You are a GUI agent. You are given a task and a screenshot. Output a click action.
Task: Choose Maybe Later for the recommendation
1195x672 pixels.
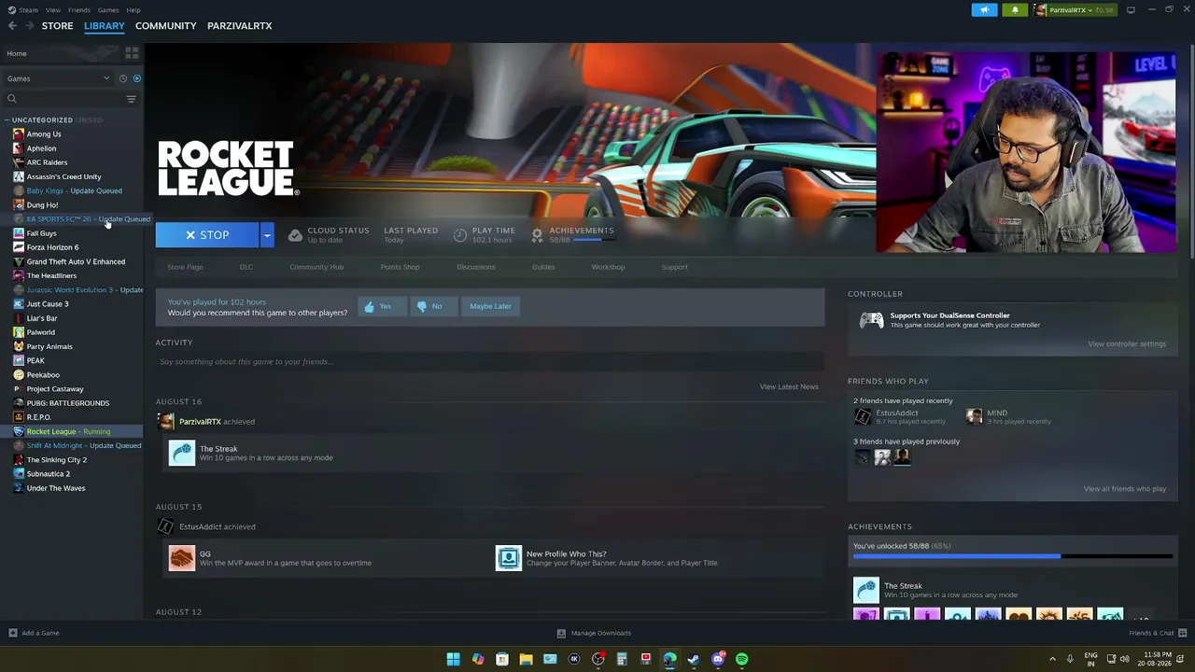tap(490, 306)
